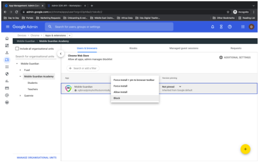Screen dimensions: 258x162
Task: Switch to the Kiosks tab
Action: 133,48
